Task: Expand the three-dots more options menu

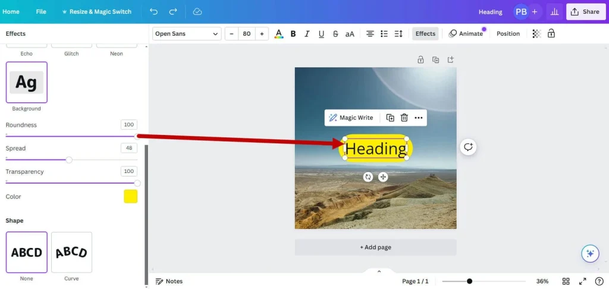Action: pyautogui.click(x=419, y=118)
